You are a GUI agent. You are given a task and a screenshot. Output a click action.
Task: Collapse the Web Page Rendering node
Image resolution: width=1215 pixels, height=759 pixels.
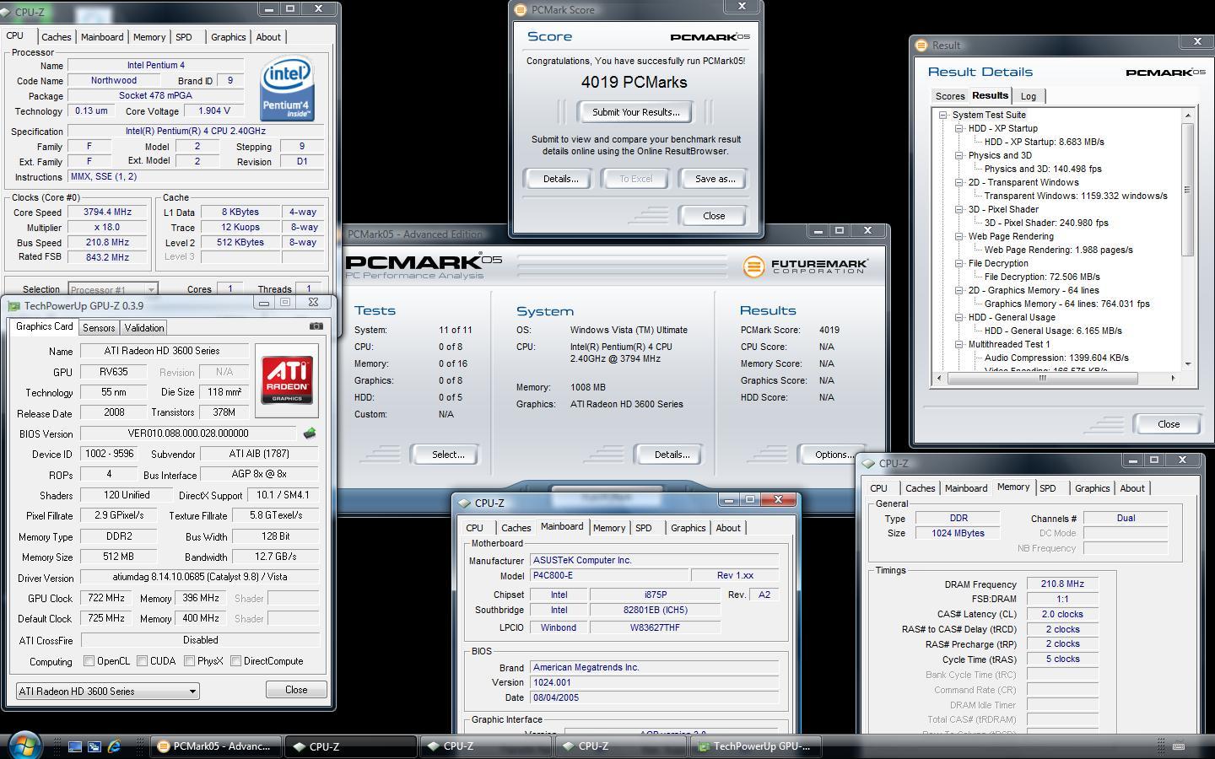click(959, 236)
